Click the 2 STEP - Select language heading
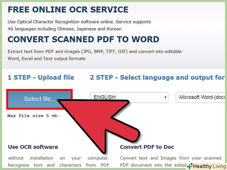Viewport: 227px width, 170px height. 157,78
